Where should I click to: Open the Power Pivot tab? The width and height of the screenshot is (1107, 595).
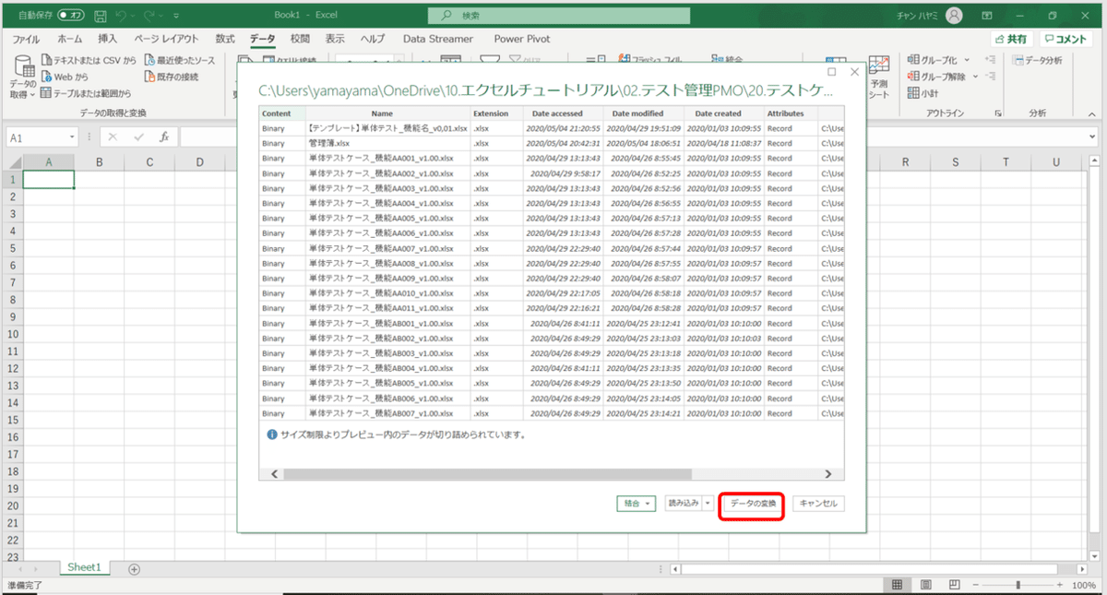click(522, 39)
